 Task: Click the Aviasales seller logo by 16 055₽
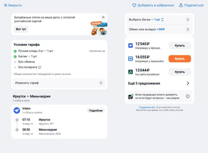click(131, 59)
